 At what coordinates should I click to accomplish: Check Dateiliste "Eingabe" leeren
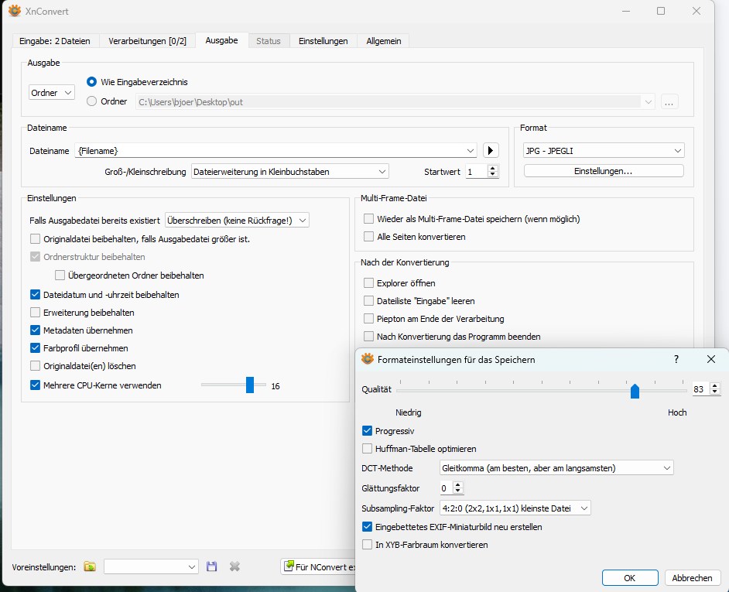pyautogui.click(x=368, y=301)
